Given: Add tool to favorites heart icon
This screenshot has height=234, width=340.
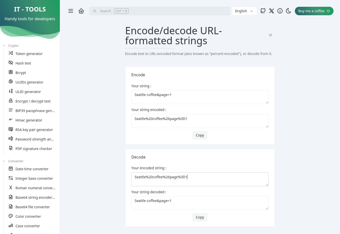Looking at the screenshot, I should click(x=270, y=35).
